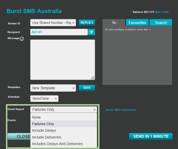Screen dimensions: 178x149
Task: Pick the Include Delays option
Action: tap(64, 130)
